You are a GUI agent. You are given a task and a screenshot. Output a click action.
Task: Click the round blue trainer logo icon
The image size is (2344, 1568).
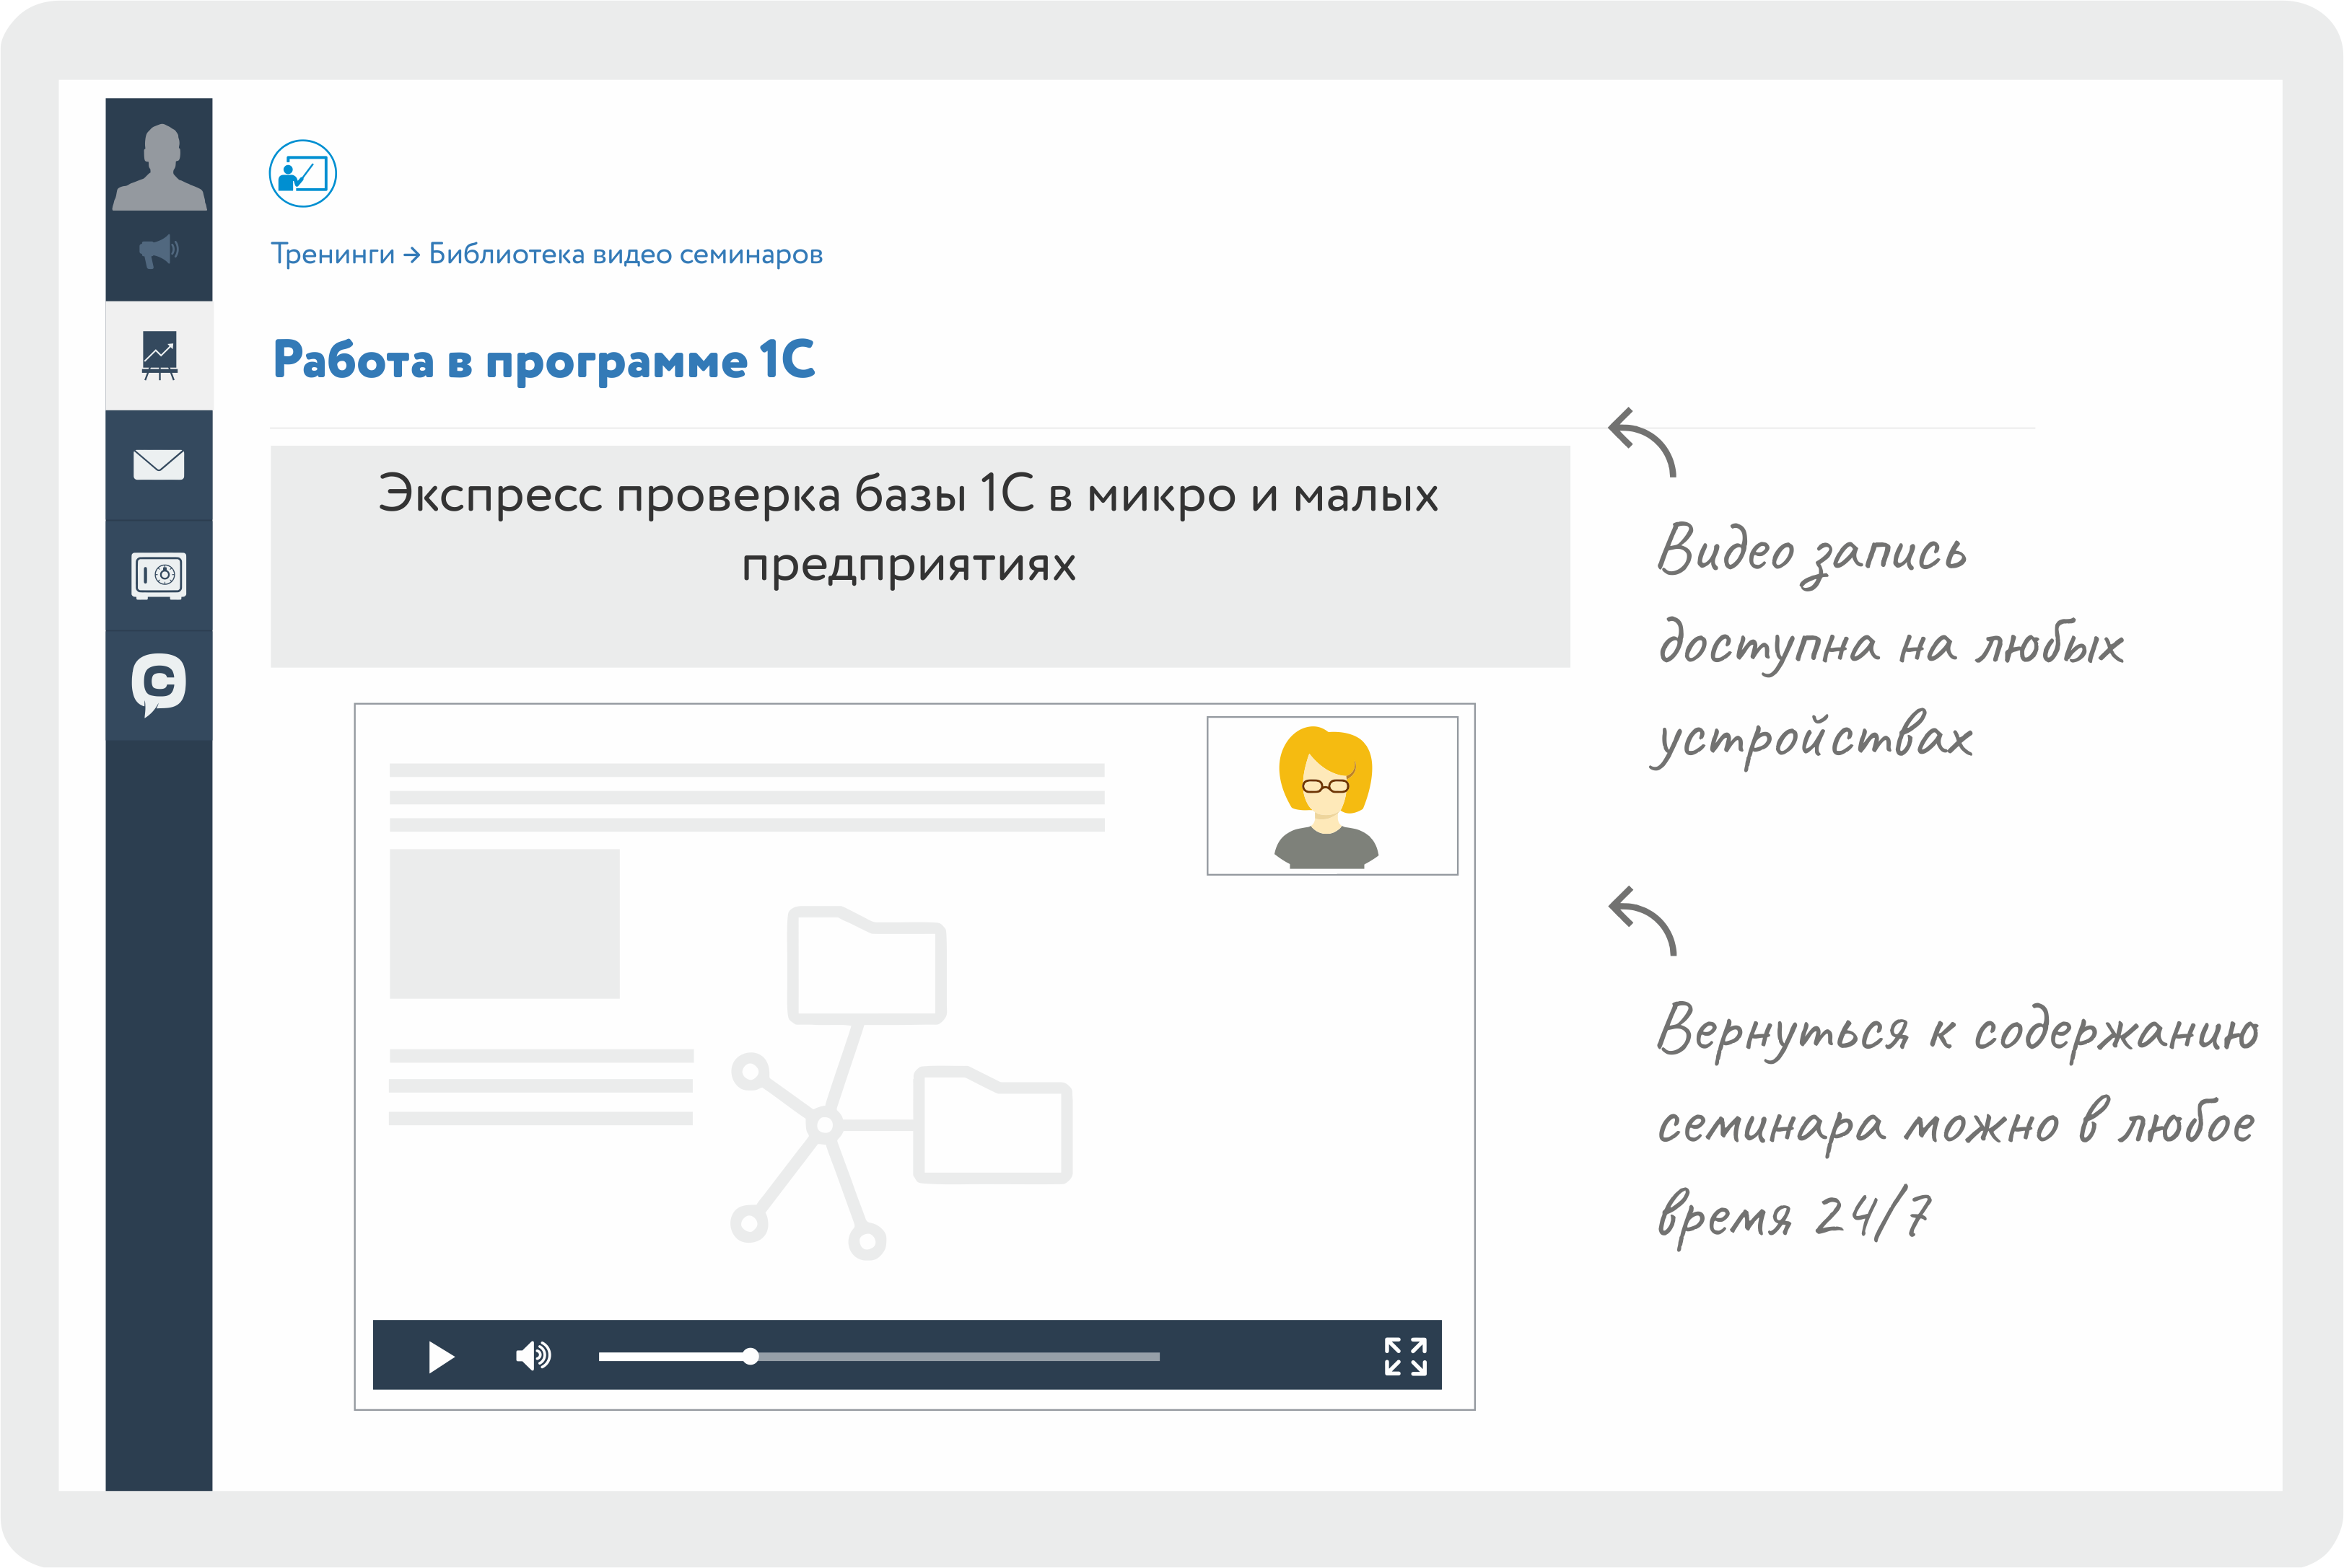pyautogui.click(x=302, y=174)
